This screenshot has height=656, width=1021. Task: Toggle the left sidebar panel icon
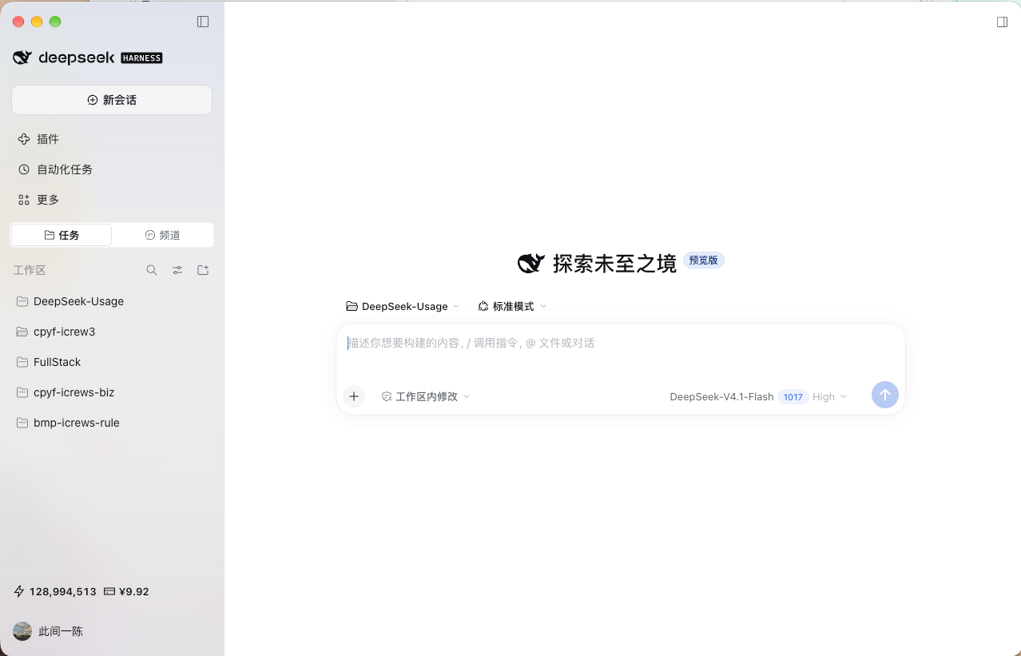point(203,22)
